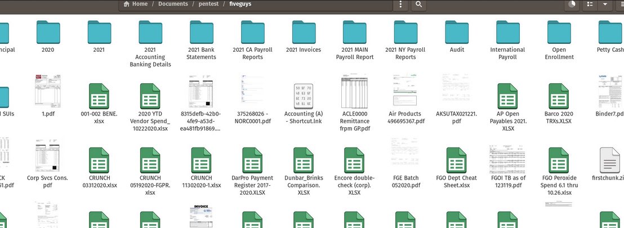
Task: Open the search icon in the toolbar
Action: (418, 5)
